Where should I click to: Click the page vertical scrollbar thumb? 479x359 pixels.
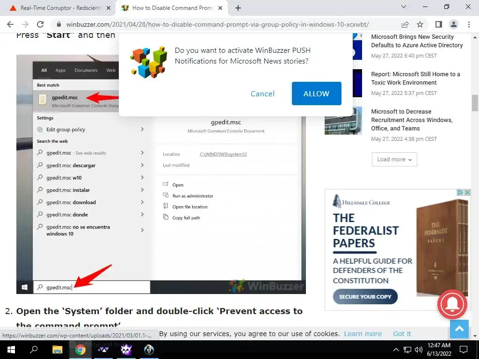pos(475,103)
